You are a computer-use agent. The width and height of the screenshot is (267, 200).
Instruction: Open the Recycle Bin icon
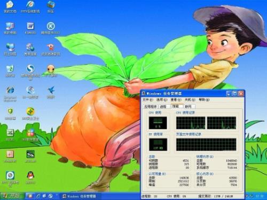click(10, 71)
